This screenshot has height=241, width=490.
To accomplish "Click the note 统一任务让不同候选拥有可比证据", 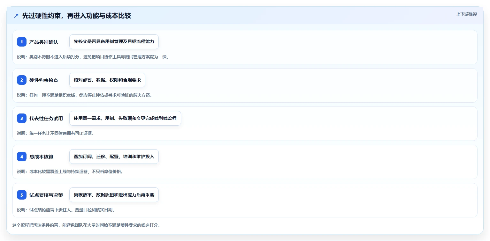I will click(55, 133).
